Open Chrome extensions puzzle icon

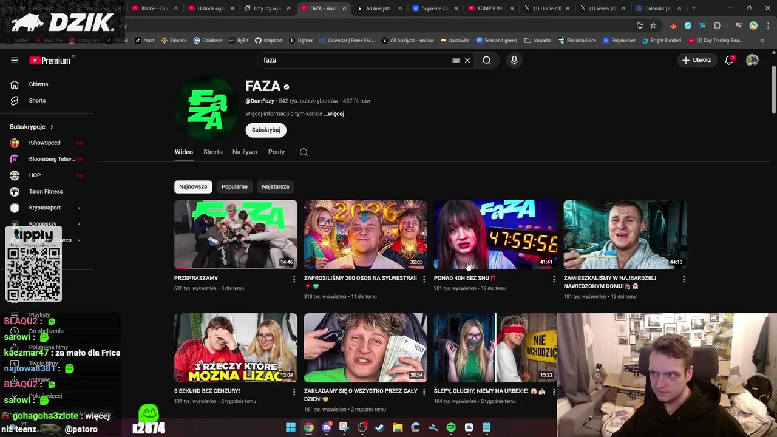[717, 25]
